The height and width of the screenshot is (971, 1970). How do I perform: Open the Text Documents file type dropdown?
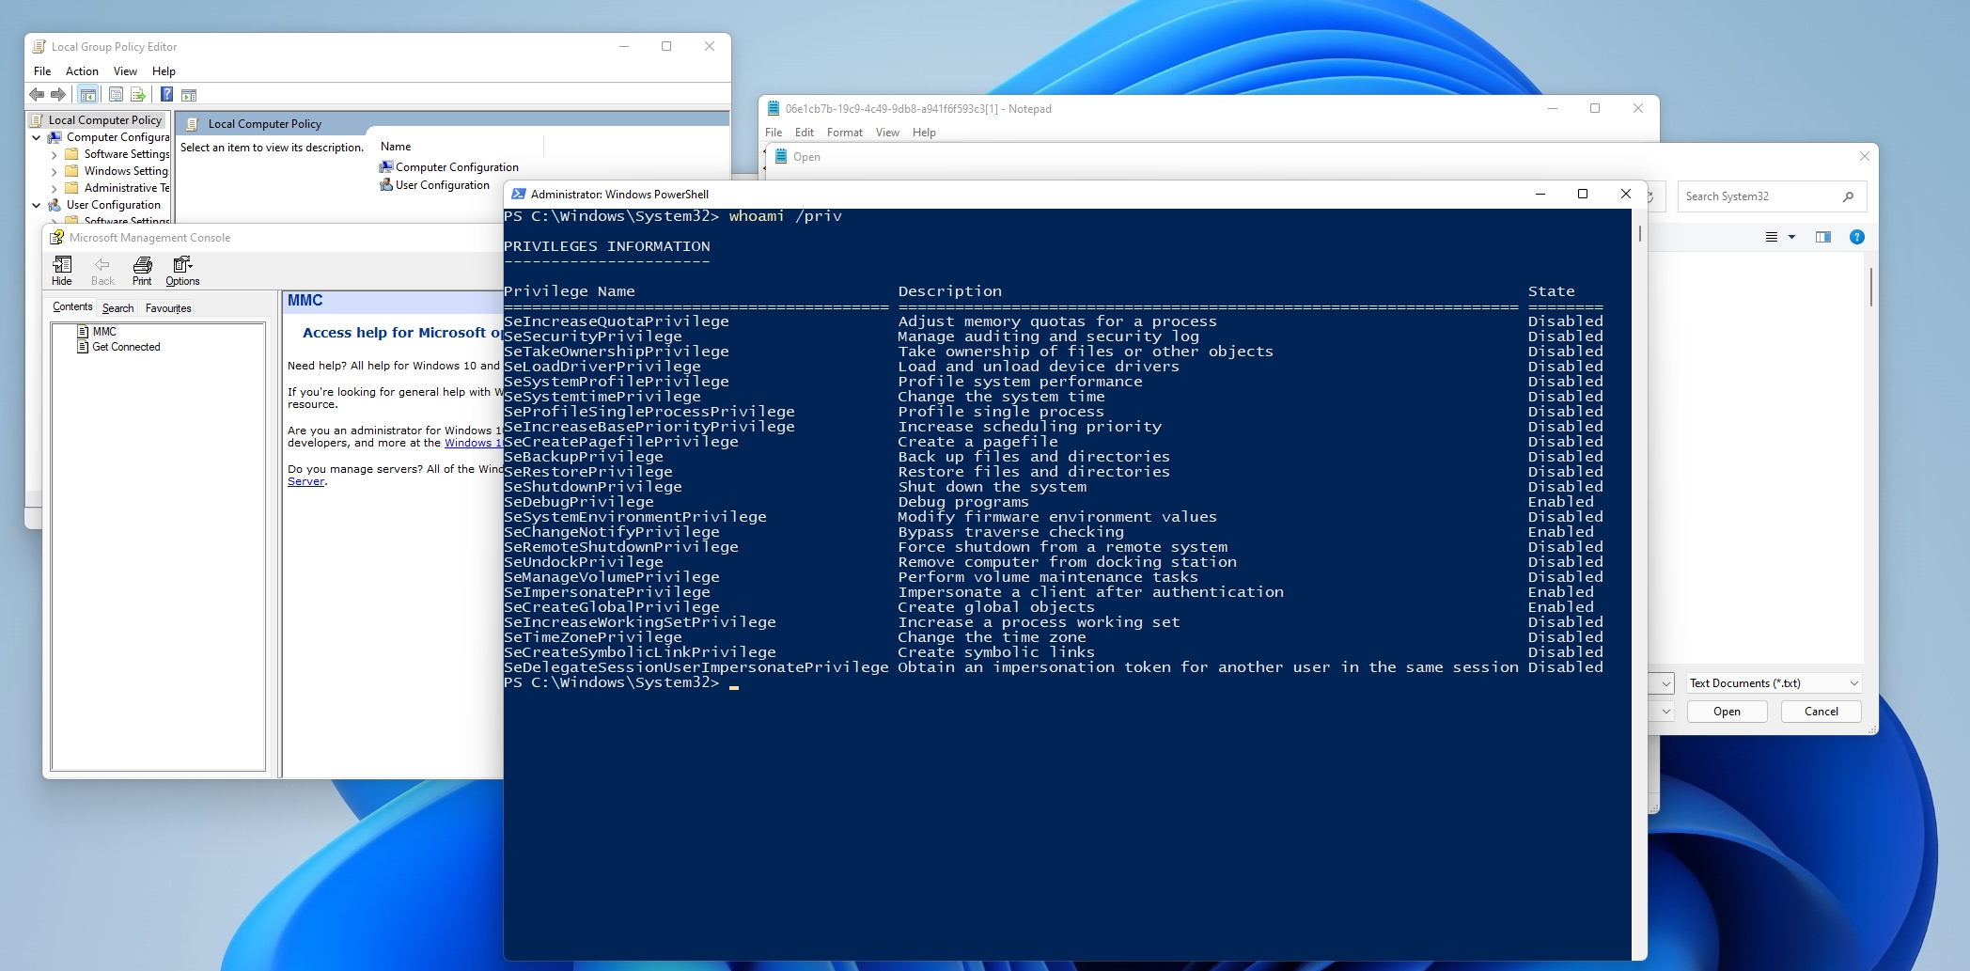coord(1773,683)
